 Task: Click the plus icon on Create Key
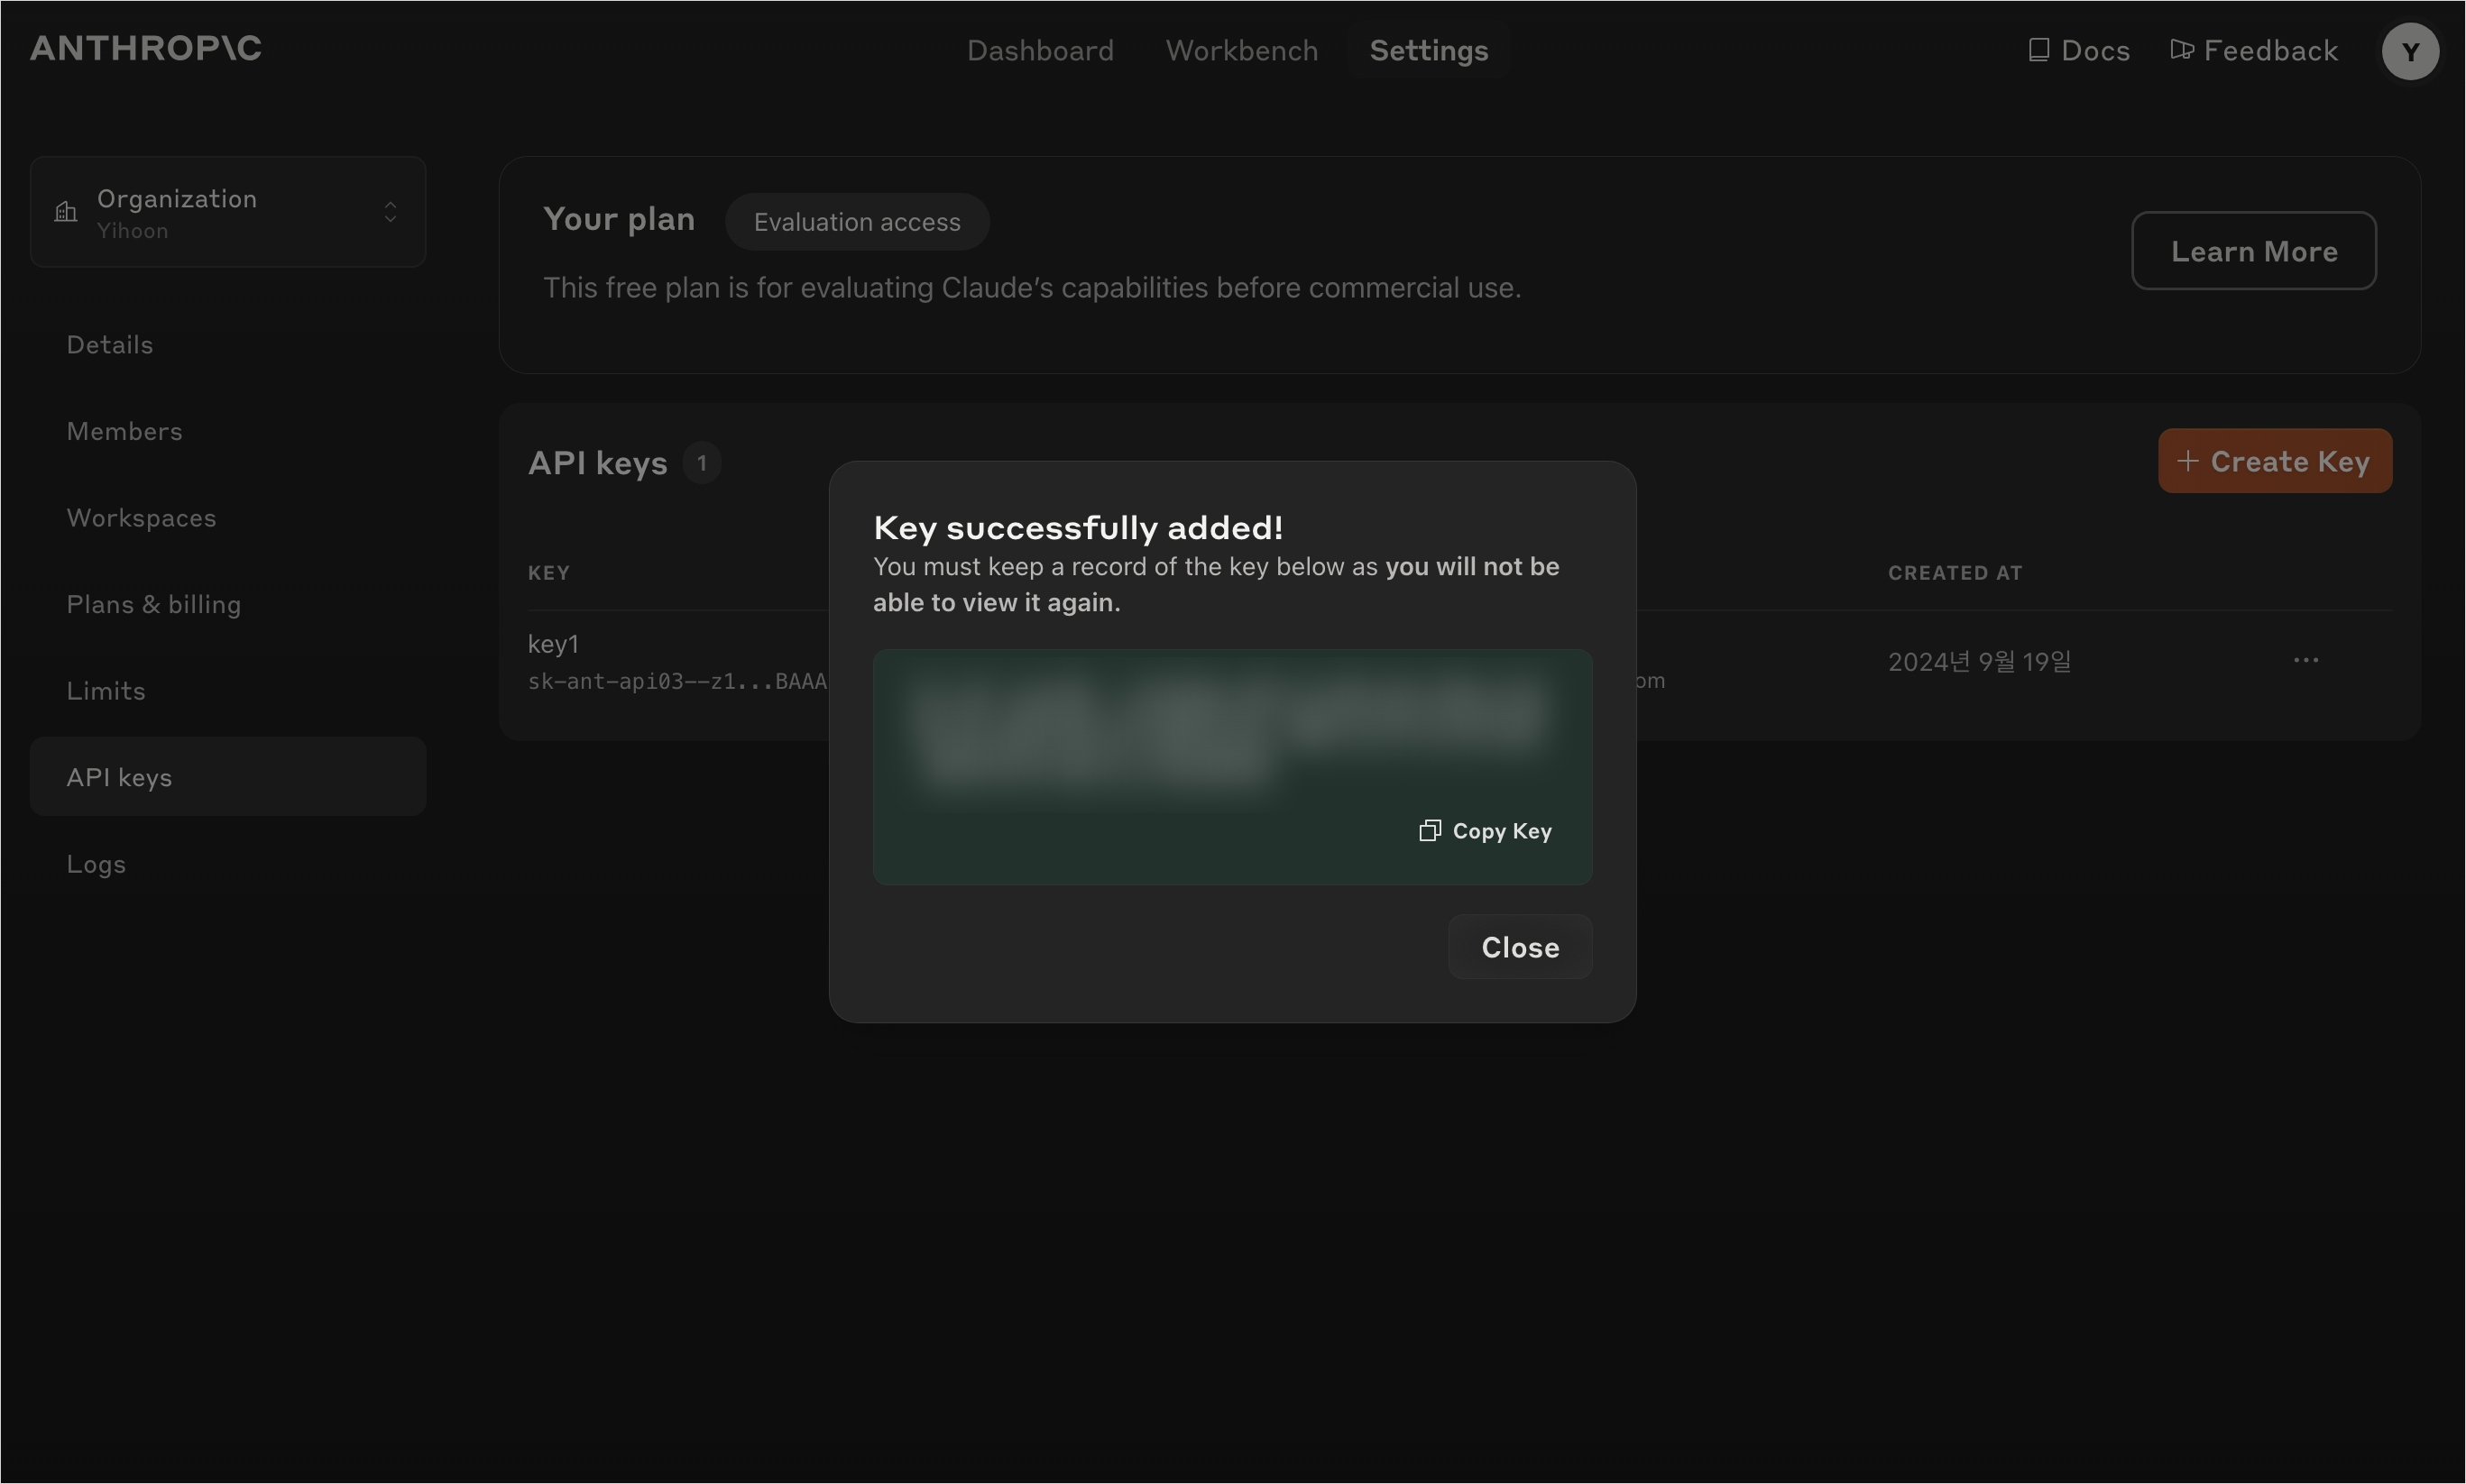[2187, 461]
